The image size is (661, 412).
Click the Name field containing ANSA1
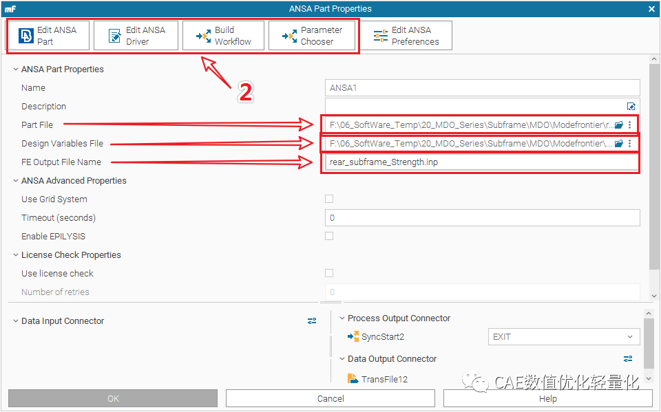pos(482,87)
